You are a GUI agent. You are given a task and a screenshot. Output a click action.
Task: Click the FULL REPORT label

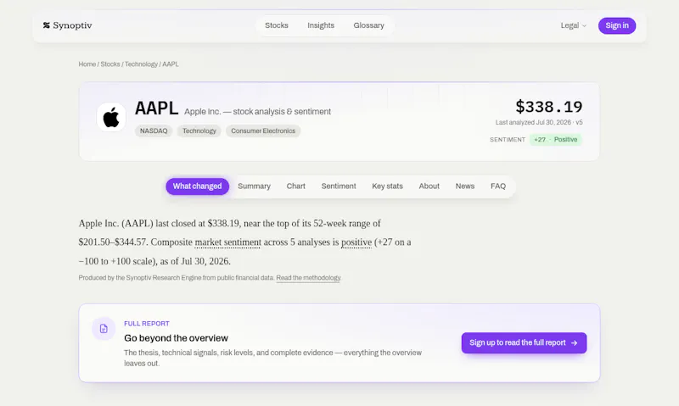pos(147,324)
